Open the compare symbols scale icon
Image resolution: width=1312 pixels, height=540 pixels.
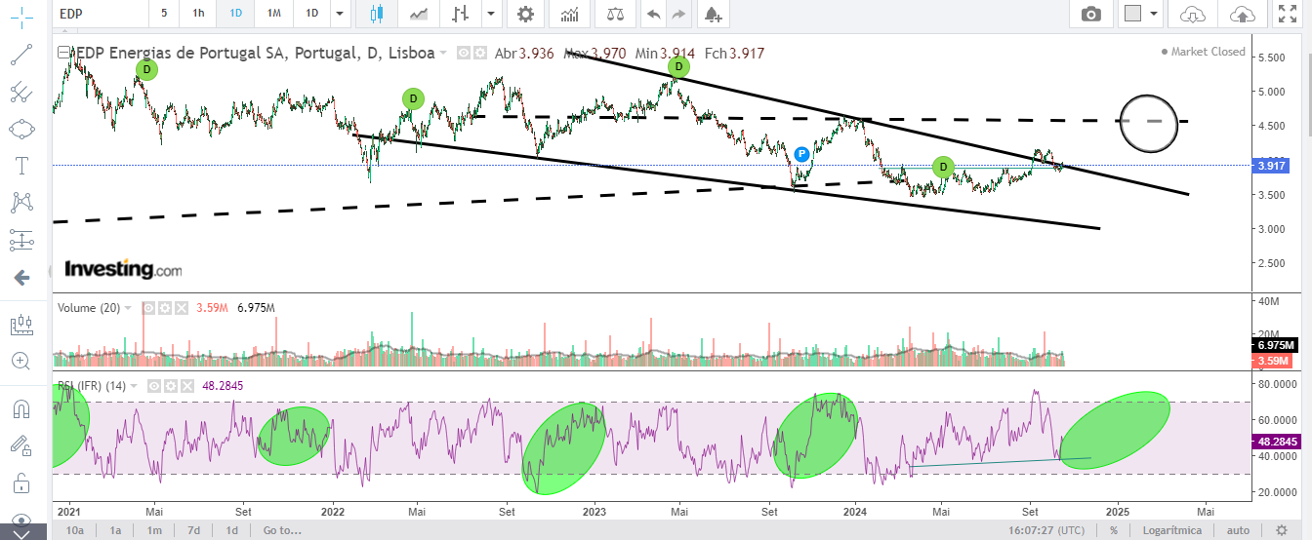pos(615,14)
